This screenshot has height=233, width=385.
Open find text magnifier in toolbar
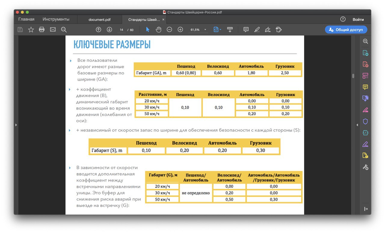(x=64, y=30)
